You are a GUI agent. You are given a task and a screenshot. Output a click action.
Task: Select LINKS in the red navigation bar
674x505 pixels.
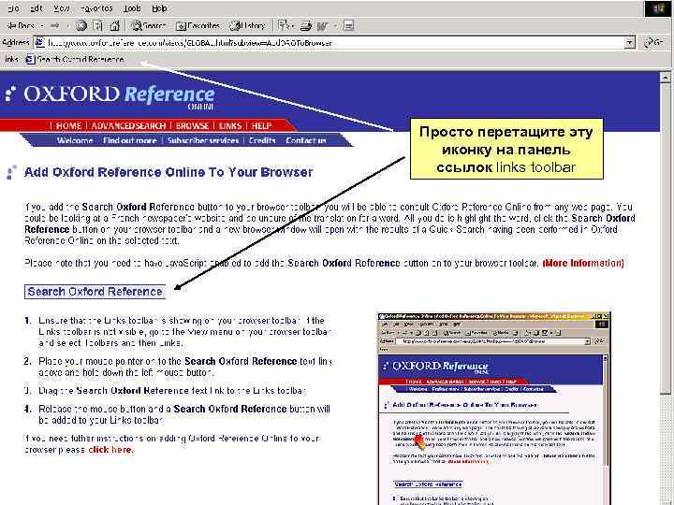230,126
